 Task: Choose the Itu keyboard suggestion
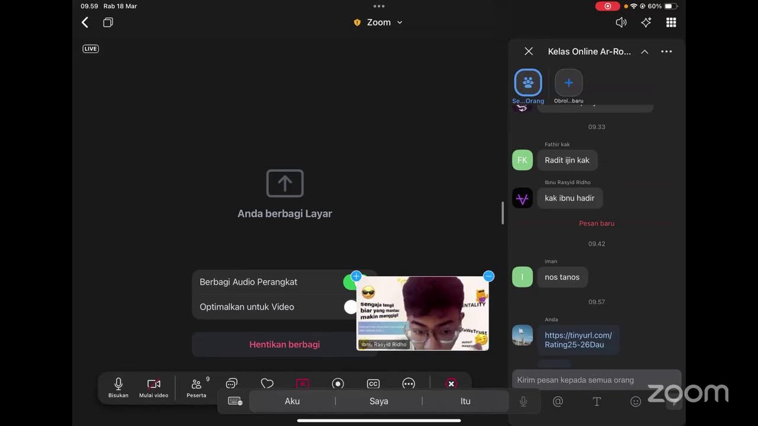465,401
